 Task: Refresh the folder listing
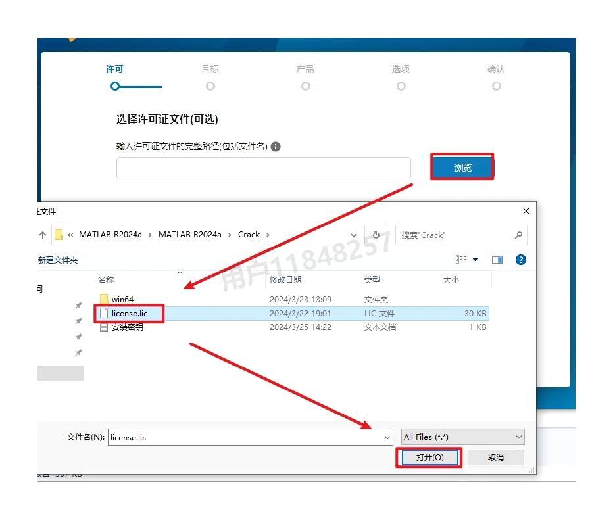coord(376,235)
